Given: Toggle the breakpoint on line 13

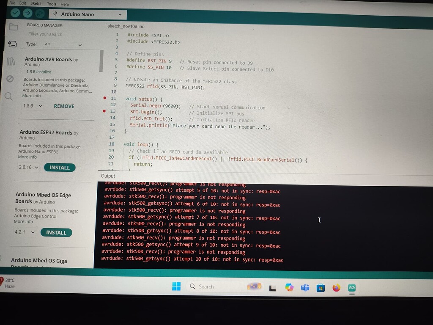Looking at the screenshot, I should 104,110.
